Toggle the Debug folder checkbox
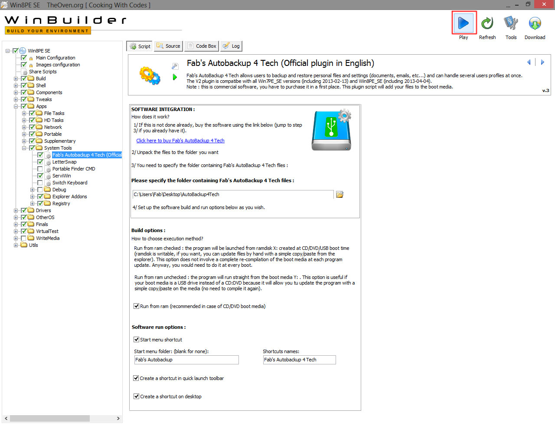Viewport: 555px width, 426px height. pyautogui.click(x=40, y=190)
